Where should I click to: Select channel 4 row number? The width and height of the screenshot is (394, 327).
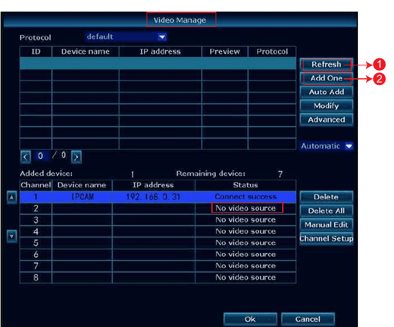[x=36, y=232]
